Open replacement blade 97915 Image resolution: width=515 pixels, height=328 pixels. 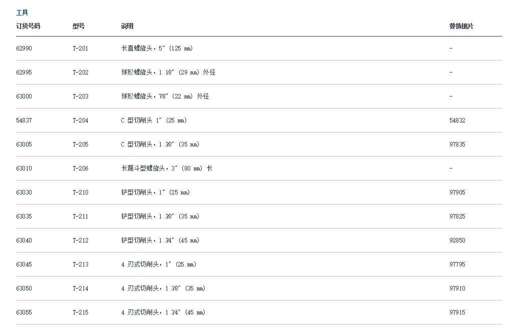pyautogui.click(x=457, y=312)
